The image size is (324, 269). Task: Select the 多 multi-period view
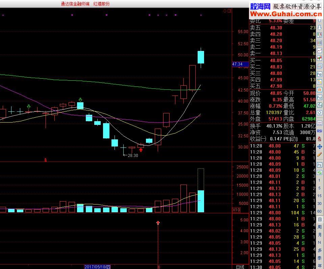click(x=320, y=250)
